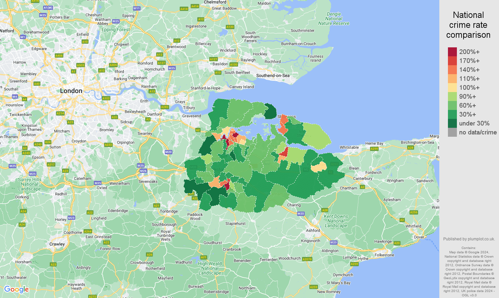The width and height of the screenshot is (499, 298).
Task: Select the 90%+ light green legend swatch
Action: click(452, 96)
